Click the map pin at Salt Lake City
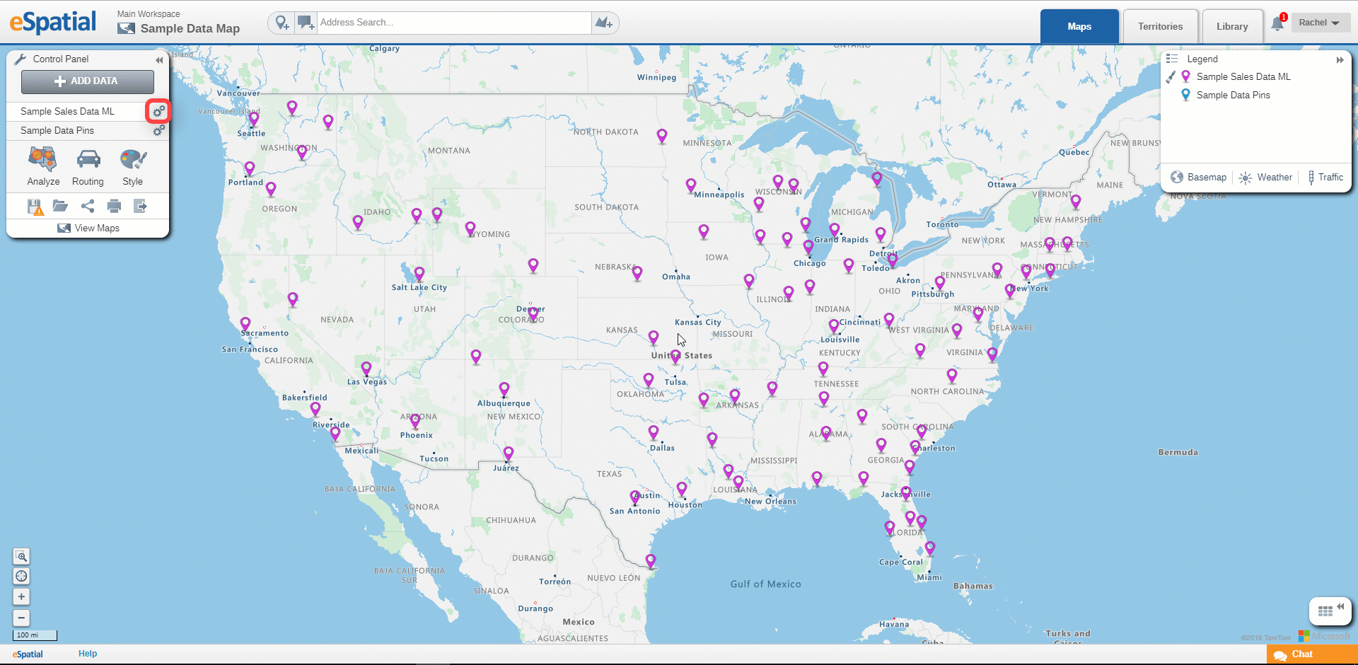The image size is (1358, 665). (x=419, y=273)
